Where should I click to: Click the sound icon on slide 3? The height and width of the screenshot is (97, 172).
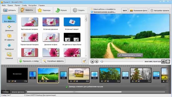click(x=77, y=81)
